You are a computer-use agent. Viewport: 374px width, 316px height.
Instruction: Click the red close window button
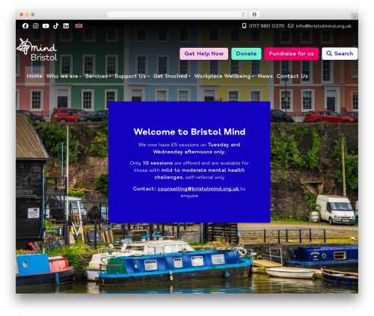pyautogui.click(x=22, y=14)
